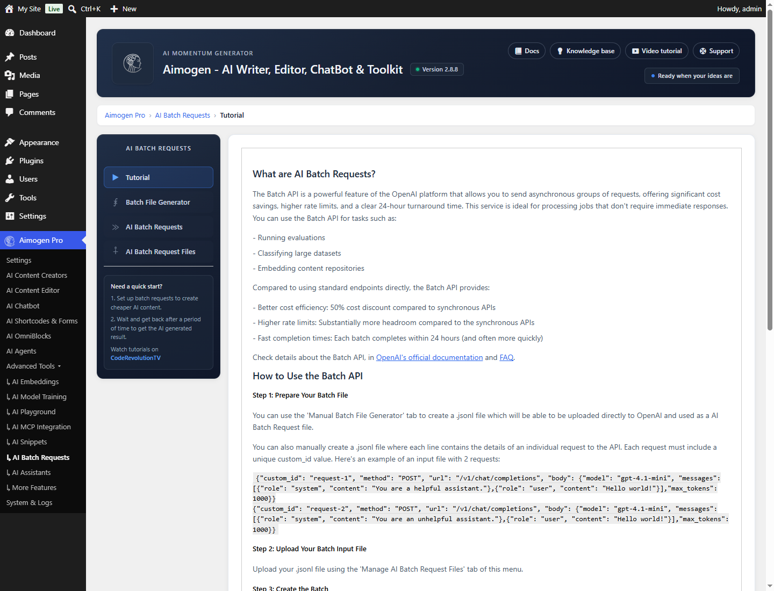Viewport: 774px width, 591px height.
Task: Click the Ready when your ideas are badge
Action: [692, 76]
